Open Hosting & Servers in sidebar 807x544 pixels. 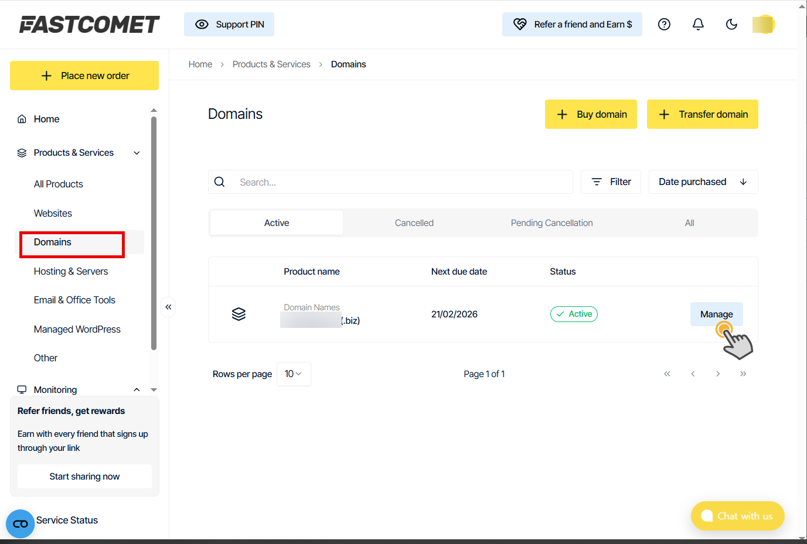click(x=71, y=271)
